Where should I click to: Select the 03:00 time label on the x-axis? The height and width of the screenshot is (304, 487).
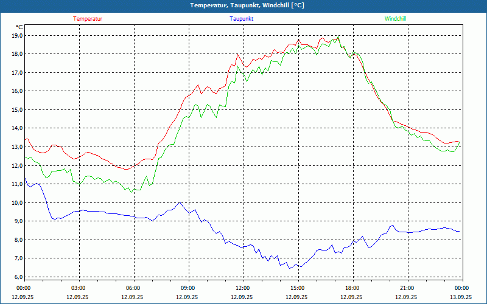(79, 288)
